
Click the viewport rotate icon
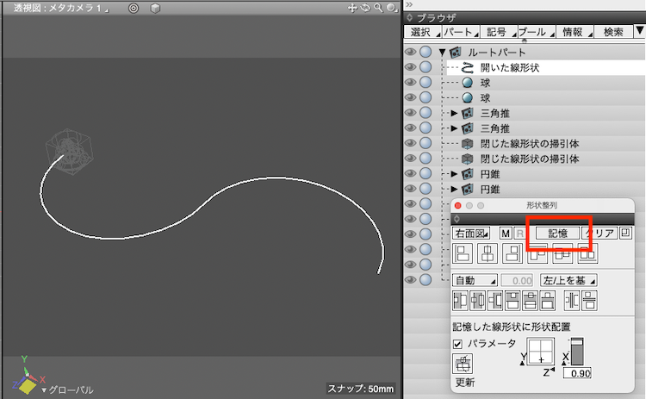coord(365,8)
